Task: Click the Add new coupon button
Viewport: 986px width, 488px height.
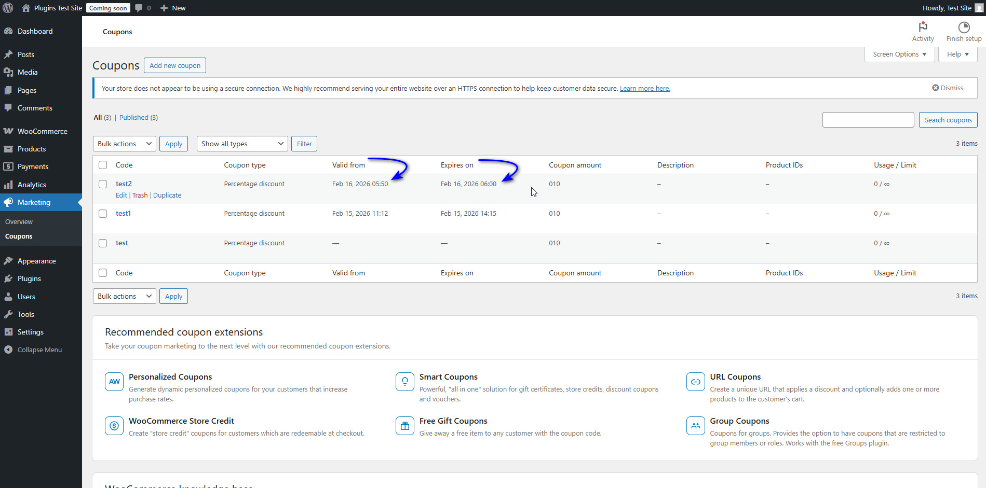Action: (175, 66)
